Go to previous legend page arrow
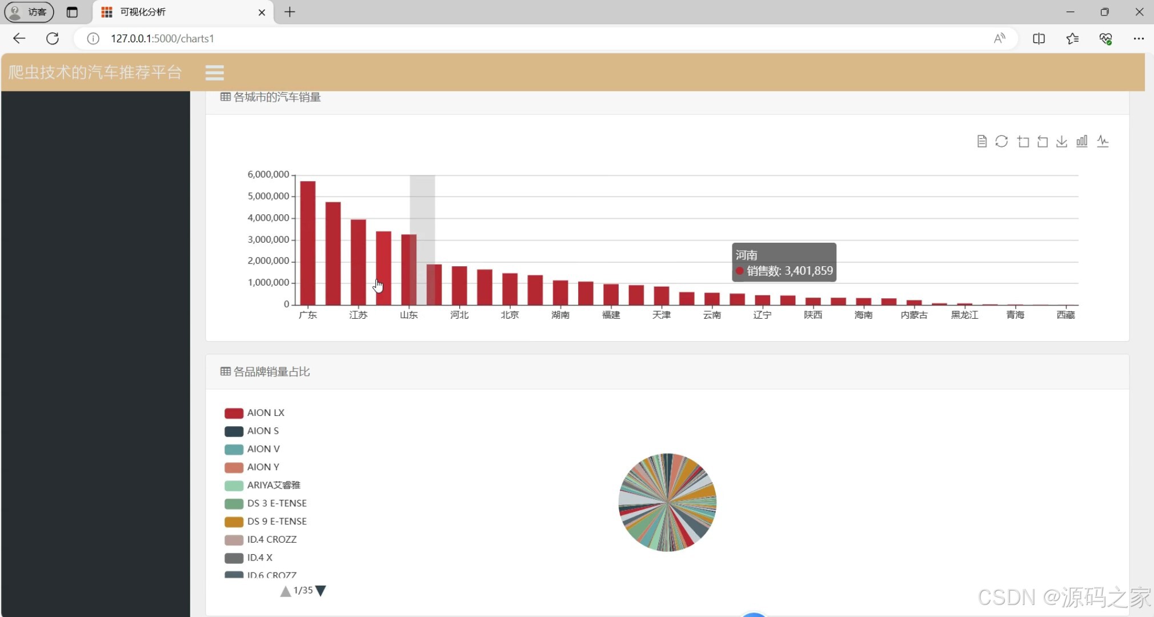 click(285, 591)
